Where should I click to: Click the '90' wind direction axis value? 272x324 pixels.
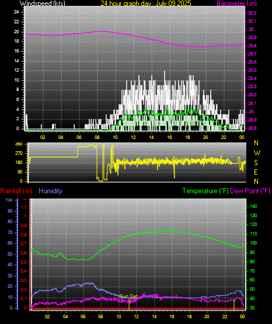pos(20,172)
